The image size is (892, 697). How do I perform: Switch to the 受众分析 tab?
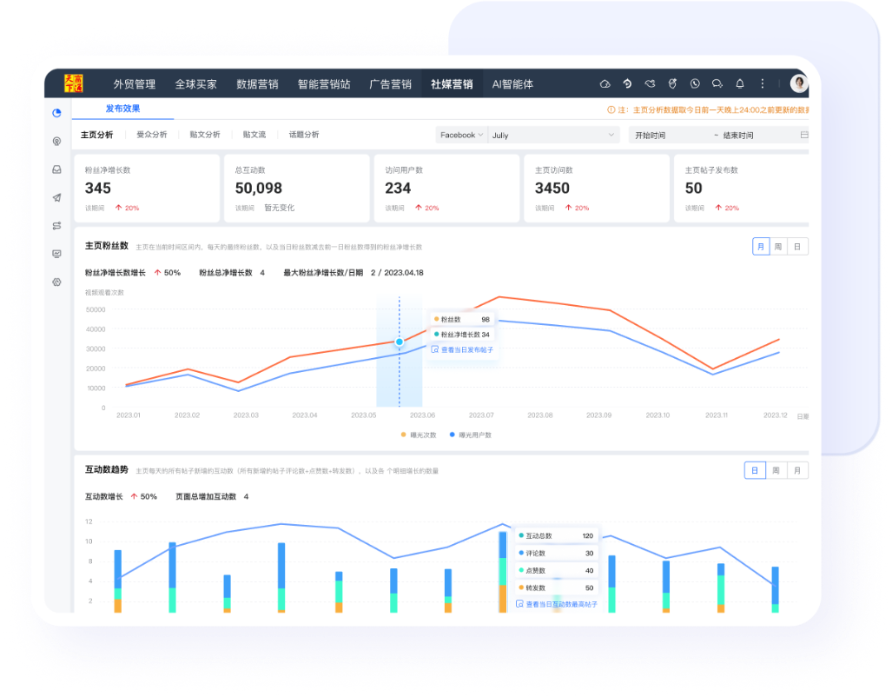pos(151,135)
